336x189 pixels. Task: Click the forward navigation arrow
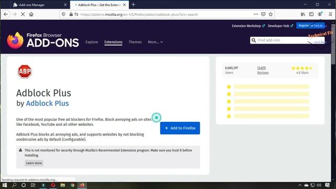pyautogui.click(x=14, y=14)
